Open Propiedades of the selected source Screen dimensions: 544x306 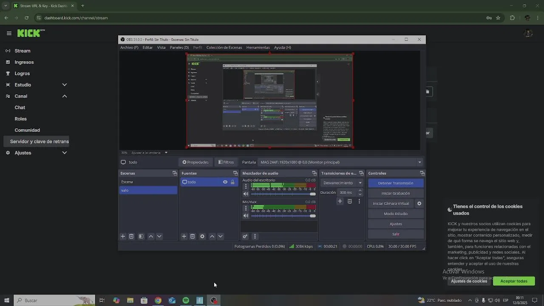pyautogui.click(x=195, y=162)
